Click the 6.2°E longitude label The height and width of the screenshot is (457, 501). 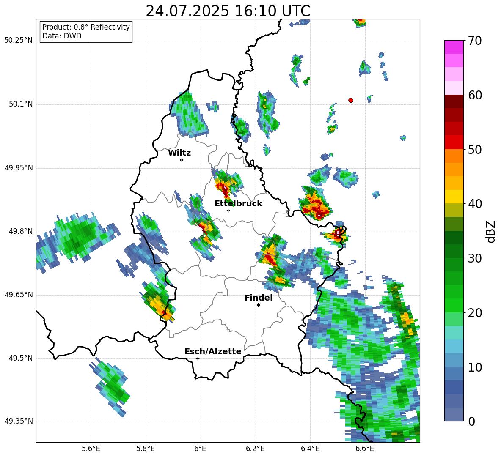[255, 449]
